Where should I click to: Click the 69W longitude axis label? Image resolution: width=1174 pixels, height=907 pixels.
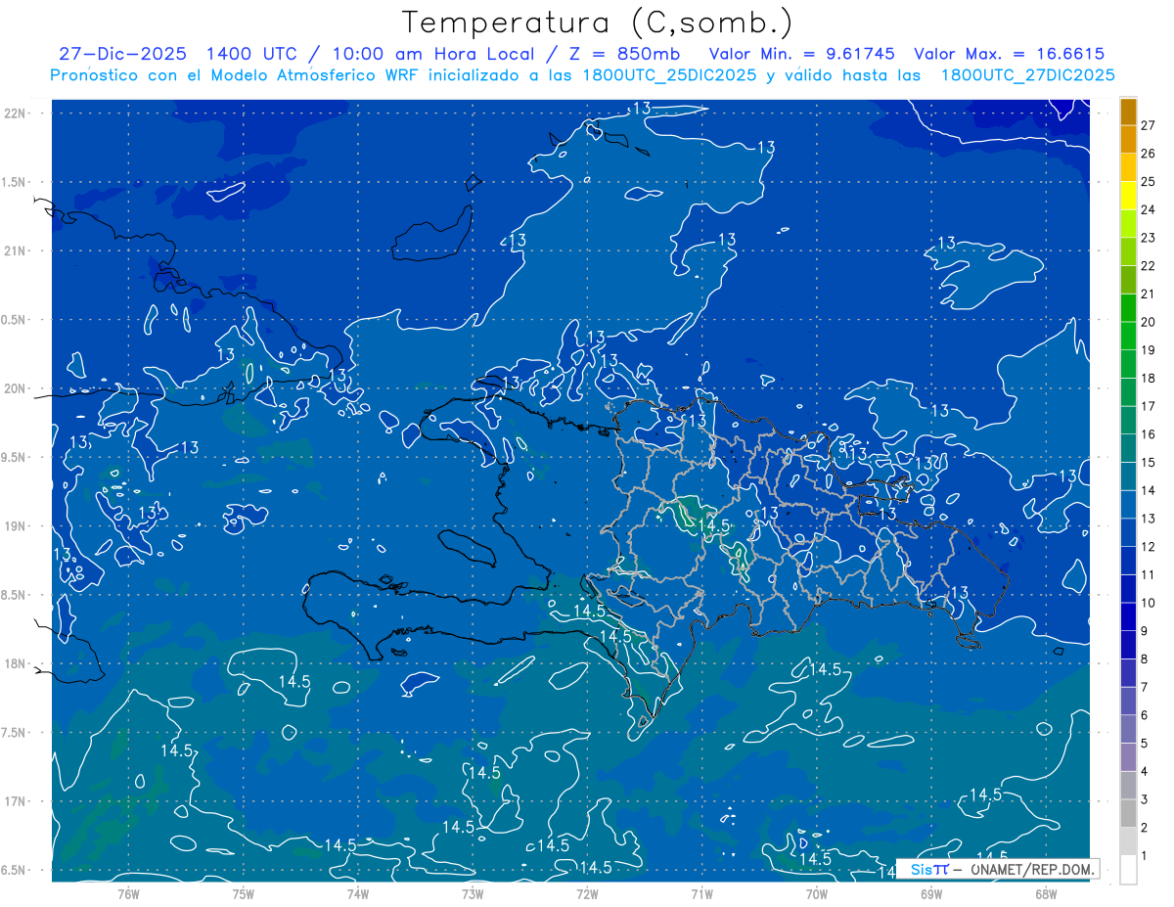(x=931, y=893)
